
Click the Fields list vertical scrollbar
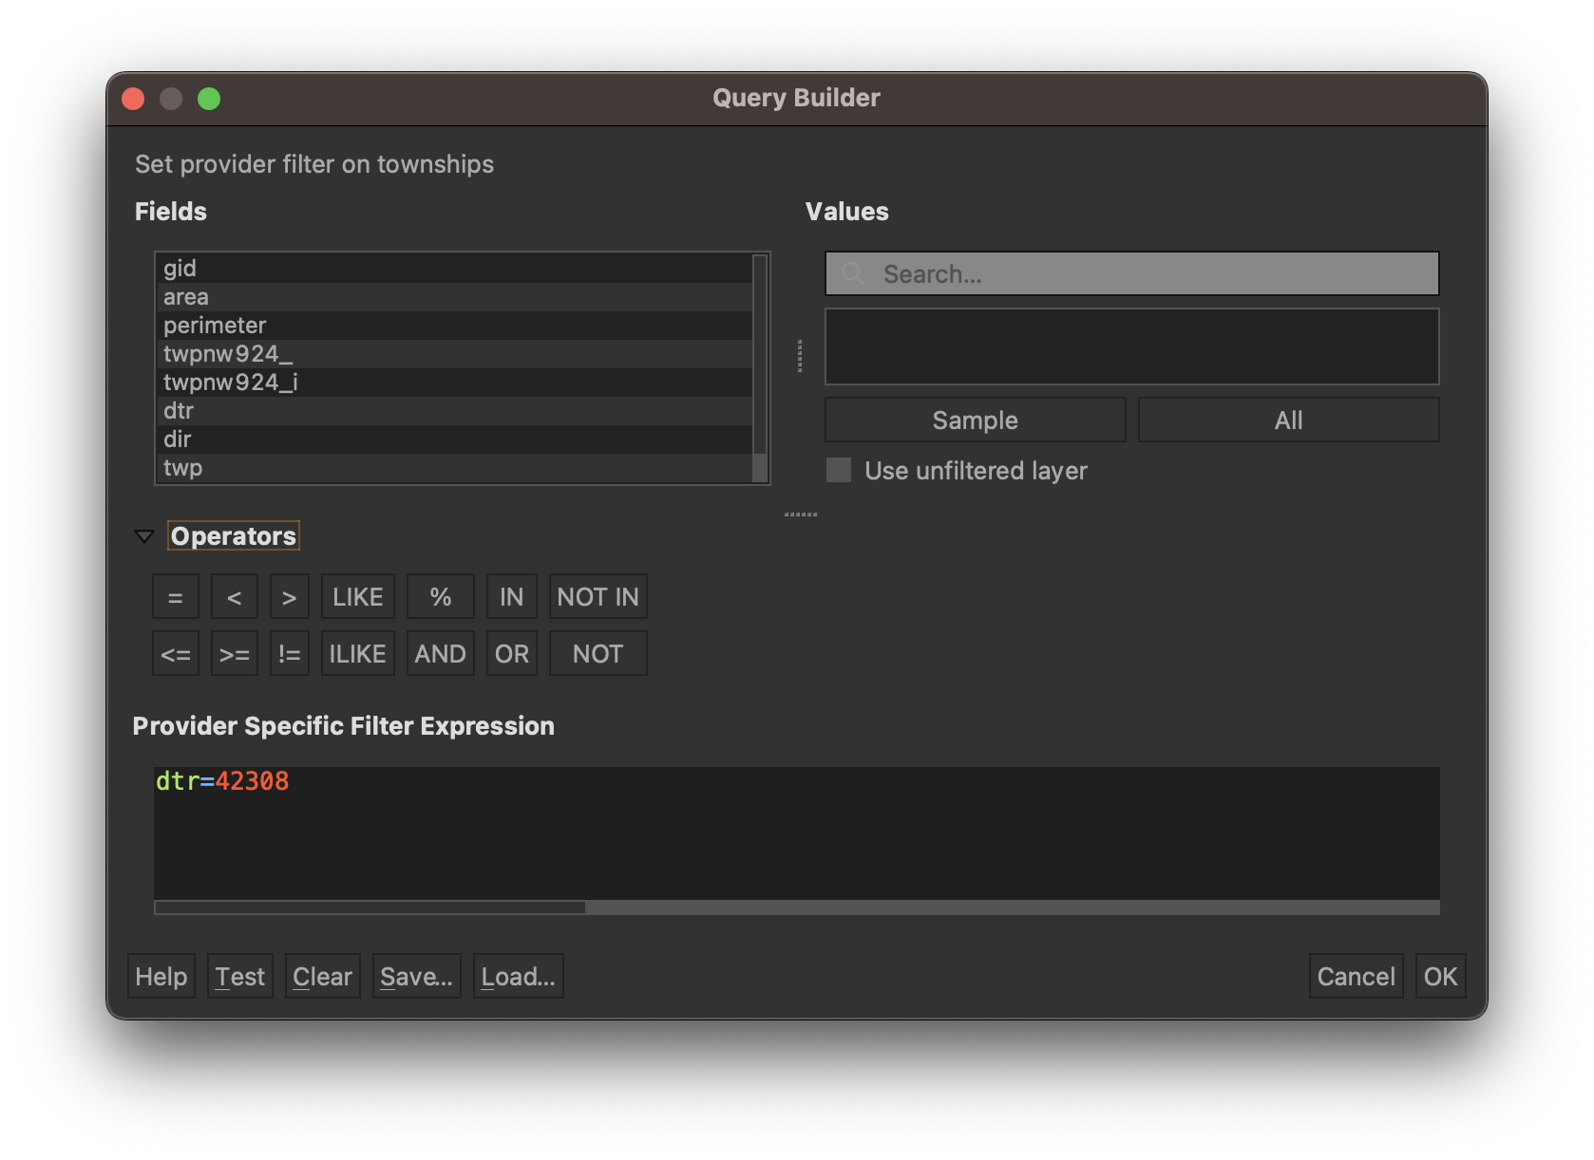tap(760, 368)
